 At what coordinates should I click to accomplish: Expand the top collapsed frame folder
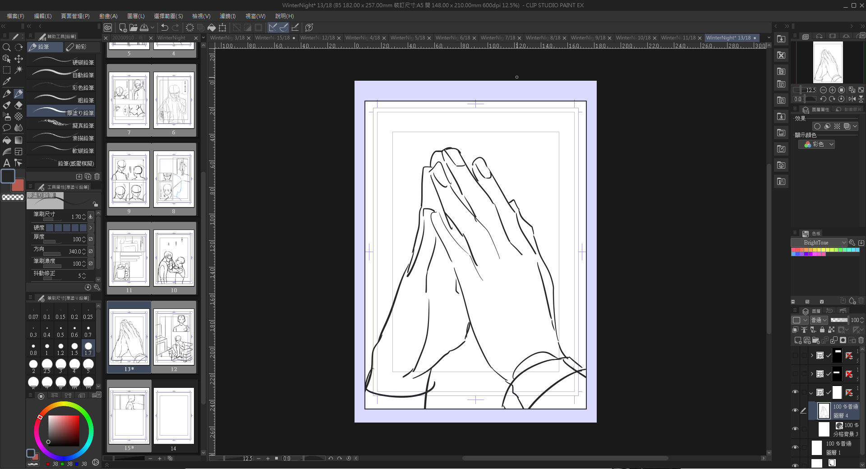(812, 355)
